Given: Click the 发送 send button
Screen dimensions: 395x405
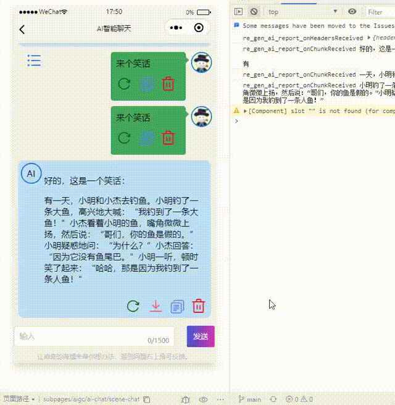Looking at the screenshot, I should click(201, 336).
